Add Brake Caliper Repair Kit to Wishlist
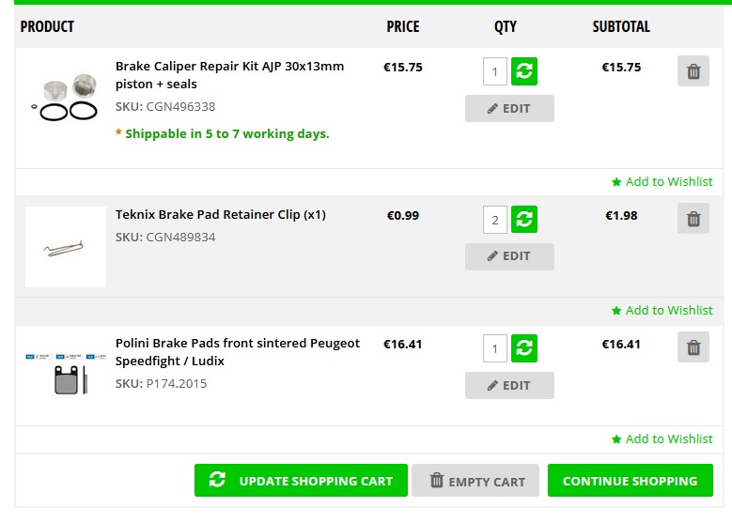The width and height of the screenshot is (732, 523). point(662,181)
